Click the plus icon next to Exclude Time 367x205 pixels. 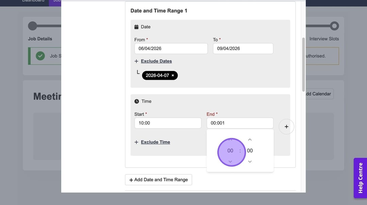pyautogui.click(x=136, y=142)
